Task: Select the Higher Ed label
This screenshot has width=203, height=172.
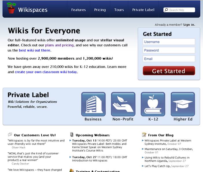Action: (183, 119)
